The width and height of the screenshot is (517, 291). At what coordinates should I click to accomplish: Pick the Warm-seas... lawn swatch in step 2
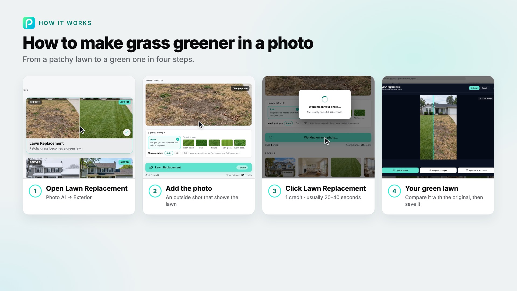pyautogui.click(x=240, y=143)
